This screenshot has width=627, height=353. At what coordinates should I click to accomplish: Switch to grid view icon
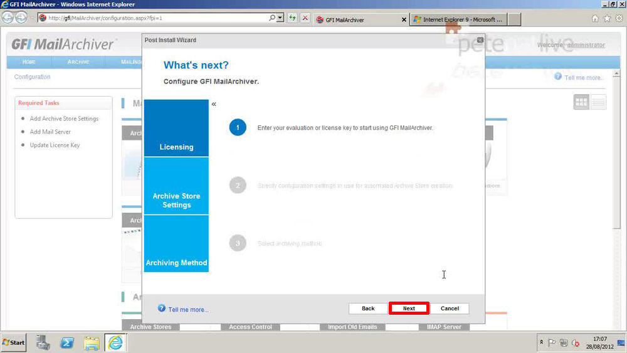(x=581, y=102)
